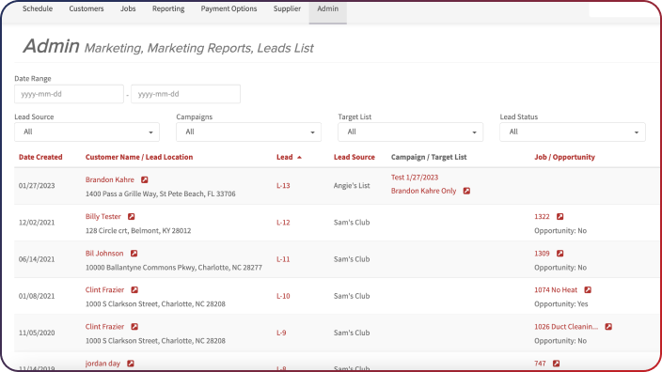
Task: Open Brandon Kahre Only target list icon
Action: [x=466, y=191]
